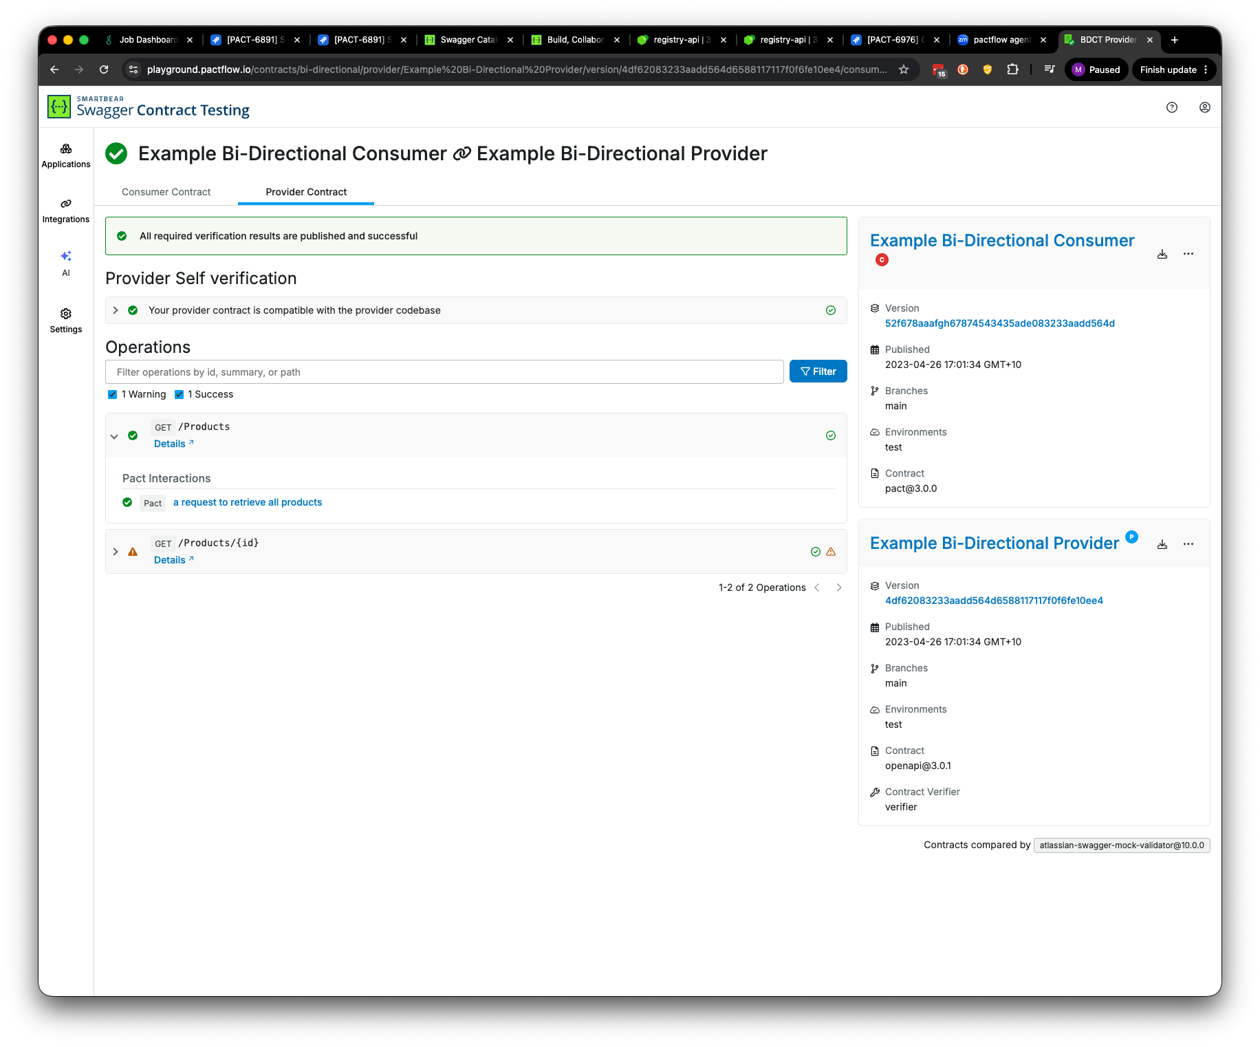Switch to the Consumer Contract tab
Viewport: 1260px width, 1047px height.
tap(166, 192)
